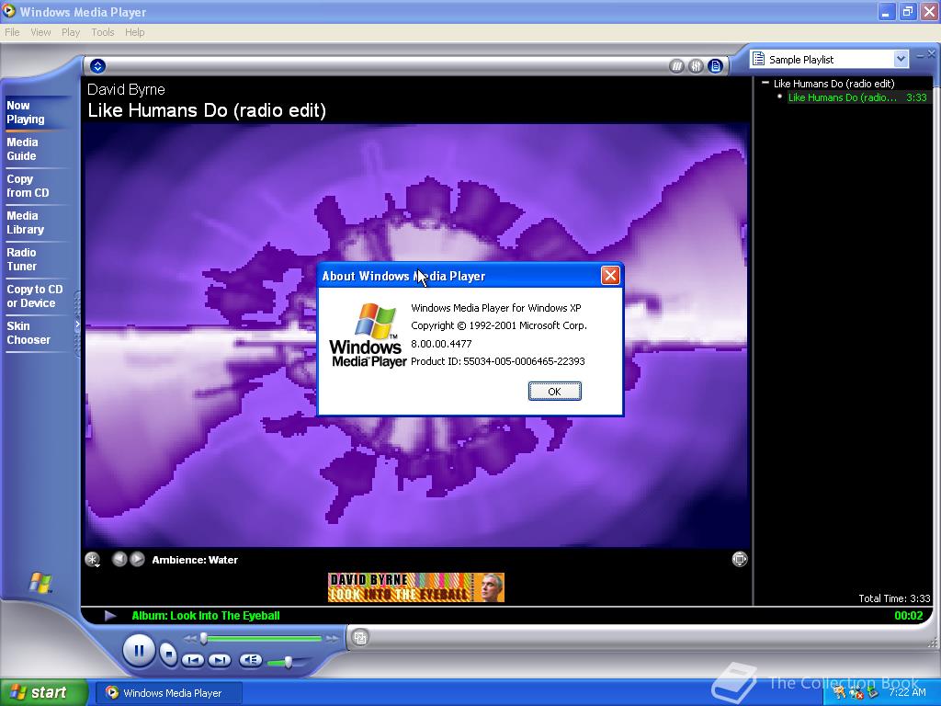Click OK in the About dialog
The image size is (941, 706).
coord(554,392)
